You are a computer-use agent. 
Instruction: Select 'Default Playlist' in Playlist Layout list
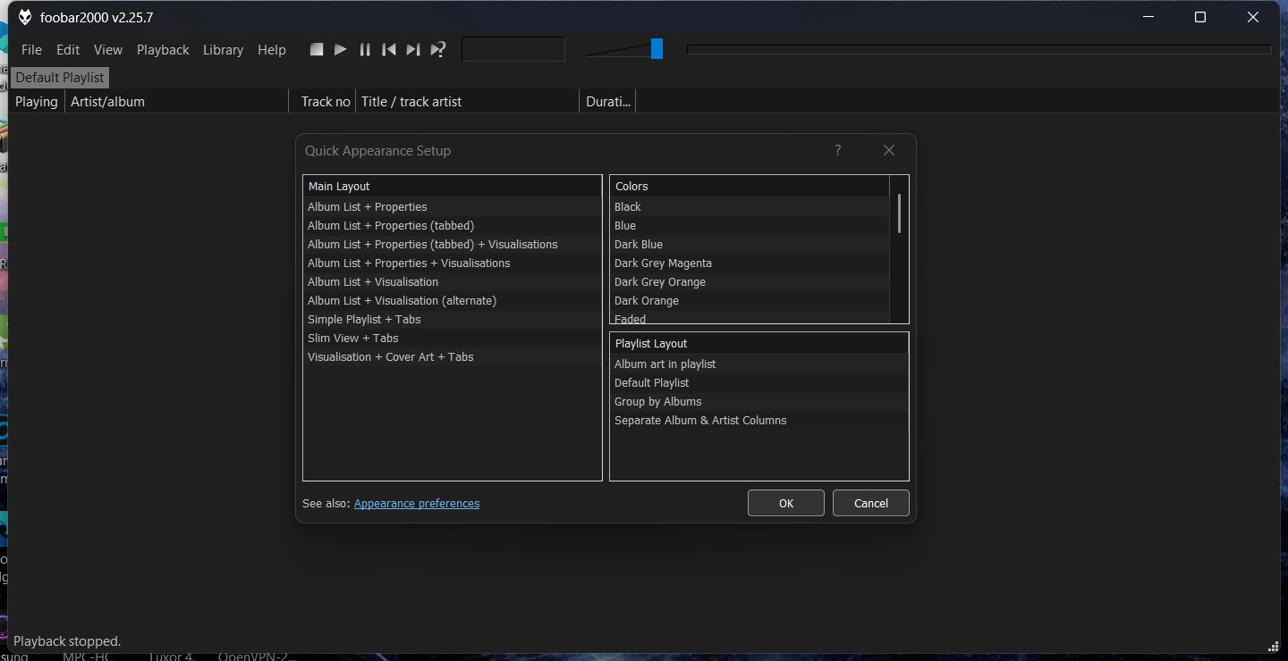tap(759, 383)
